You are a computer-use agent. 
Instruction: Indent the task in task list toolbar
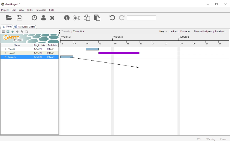[x=8, y=31]
